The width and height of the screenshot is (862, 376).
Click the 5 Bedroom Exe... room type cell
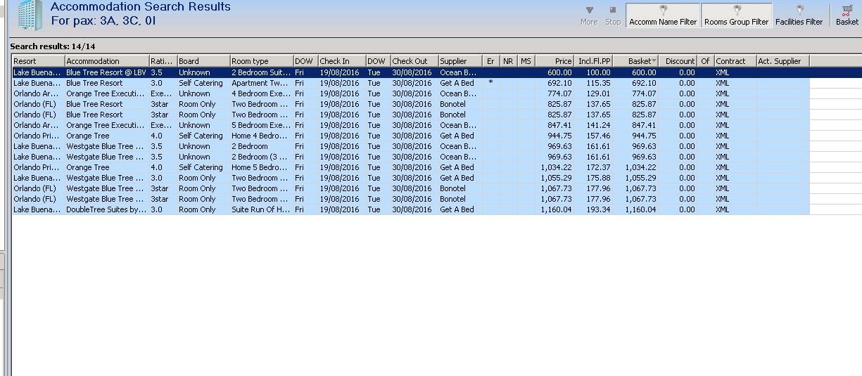click(261, 125)
